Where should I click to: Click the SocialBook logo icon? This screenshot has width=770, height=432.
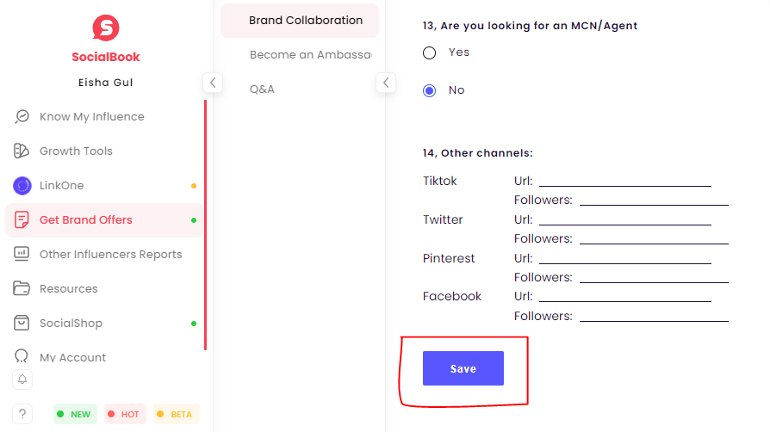click(105, 28)
